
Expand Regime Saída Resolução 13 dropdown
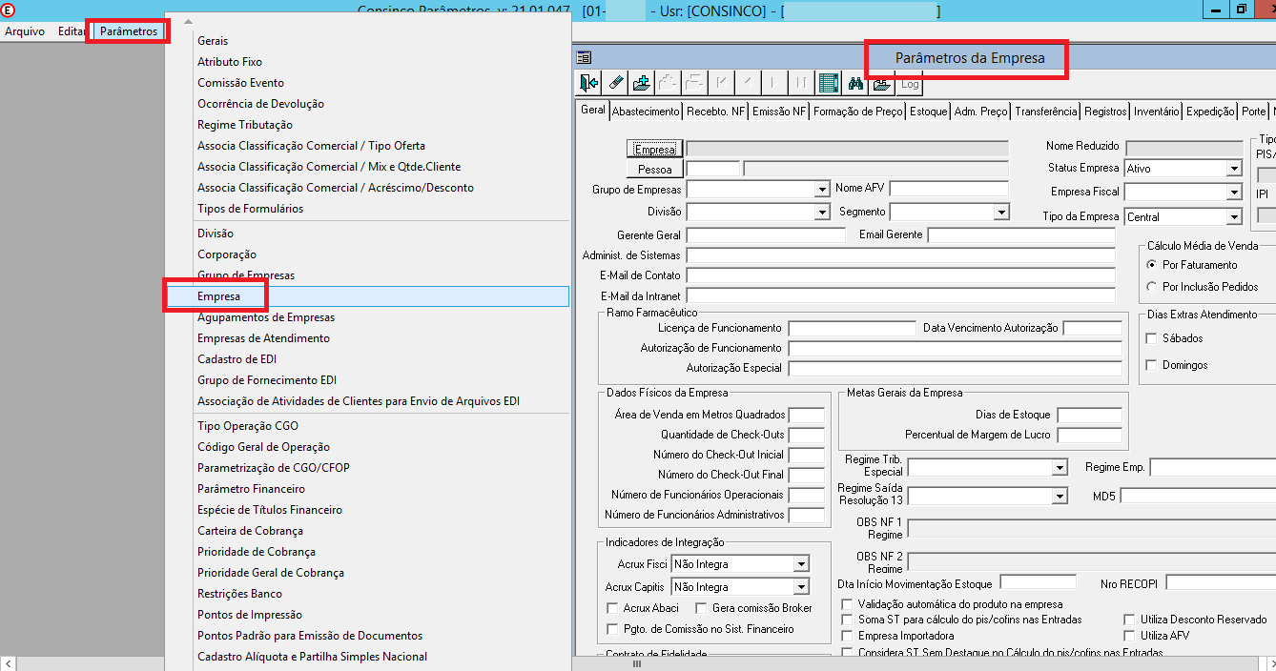1060,497
